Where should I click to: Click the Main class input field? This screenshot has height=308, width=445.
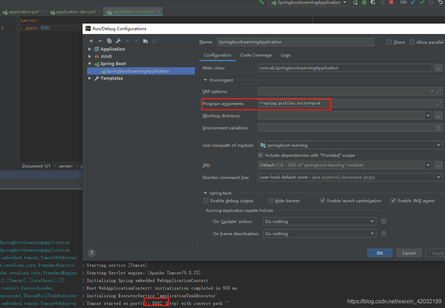coord(345,68)
